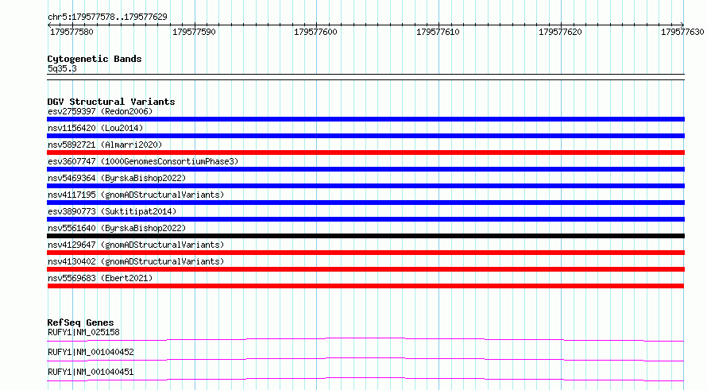Open variant nsv5561640 (ByrskaBishop2022) label
This screenshot has width=707, height=390.
[x=117, y=228]
